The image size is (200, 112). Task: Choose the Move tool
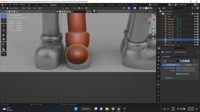coord(4,26)
